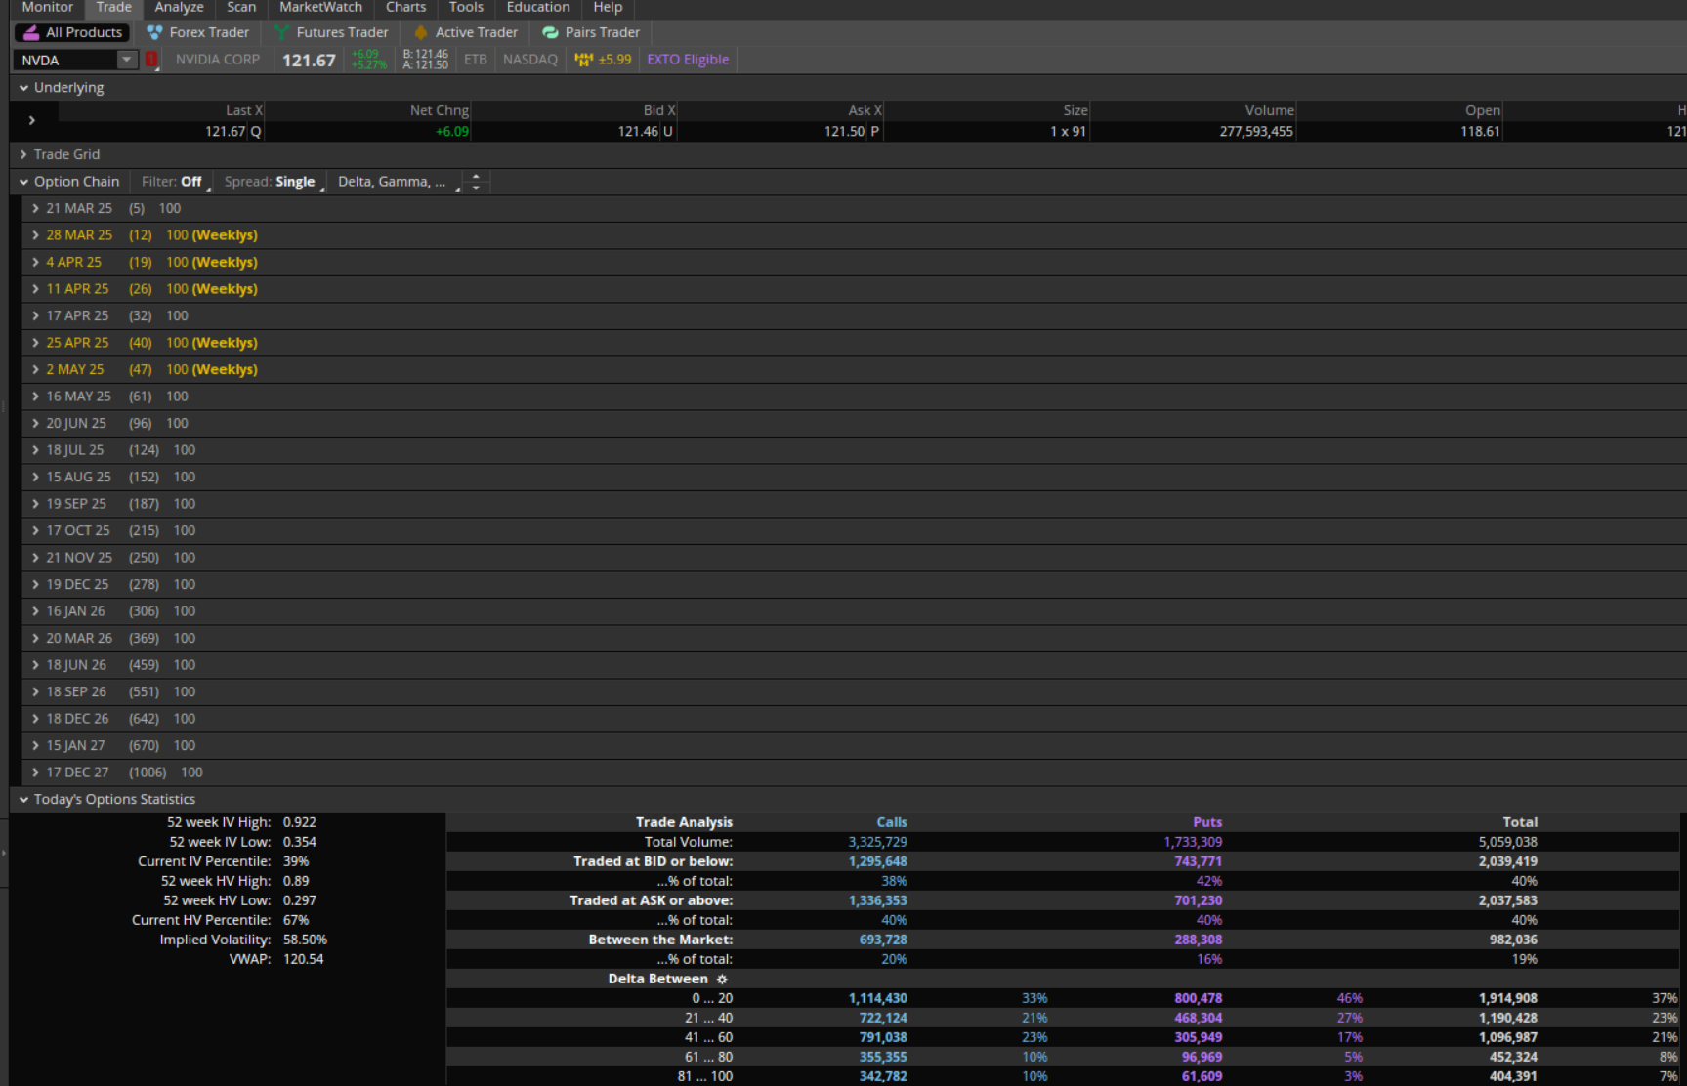Image resolution: width=1687 pixels, height=1086 pixels.
Task: Open Forex Trader via its icon
Action: (x=154, y=33)
